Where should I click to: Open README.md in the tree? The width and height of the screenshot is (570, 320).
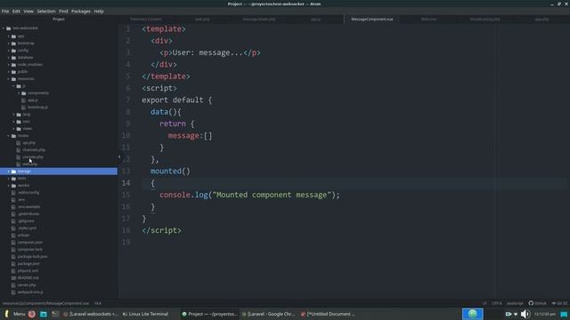tap(28, 278)
